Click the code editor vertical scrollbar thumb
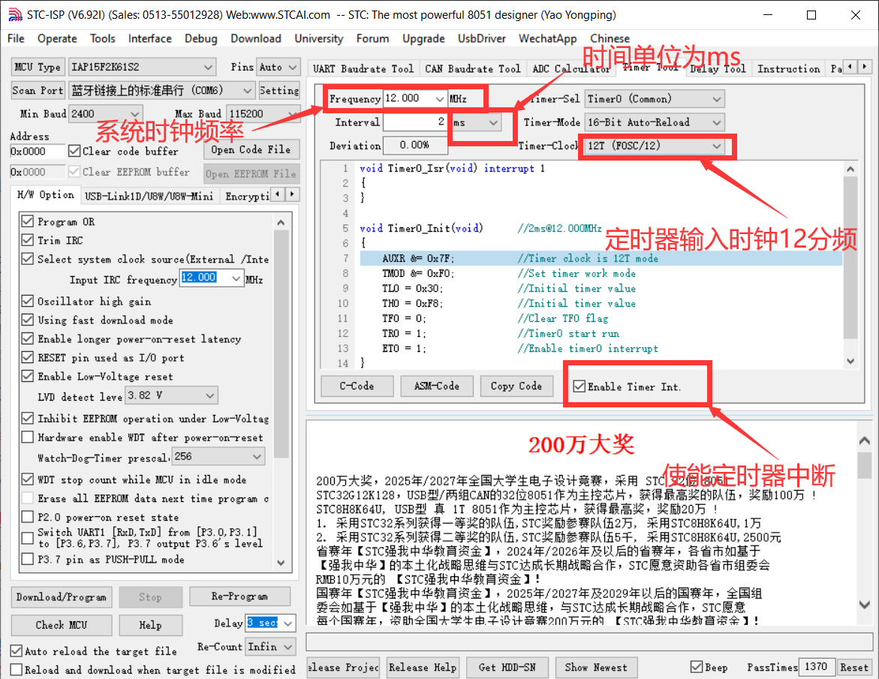This screenshot has height=679, width=879. tap(850, 257)
